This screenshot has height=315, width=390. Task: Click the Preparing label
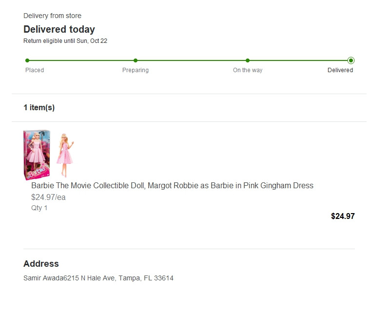pyautogui.click(x=136, y=70)
